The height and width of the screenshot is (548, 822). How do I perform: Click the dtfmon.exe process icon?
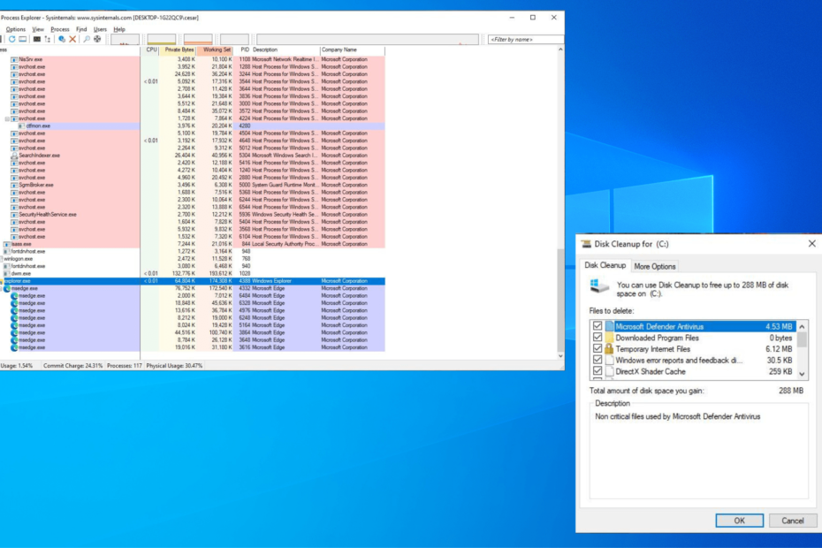coord(21,126)
